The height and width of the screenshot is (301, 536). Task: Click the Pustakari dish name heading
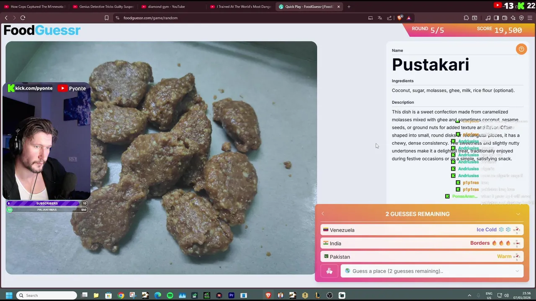430,65
